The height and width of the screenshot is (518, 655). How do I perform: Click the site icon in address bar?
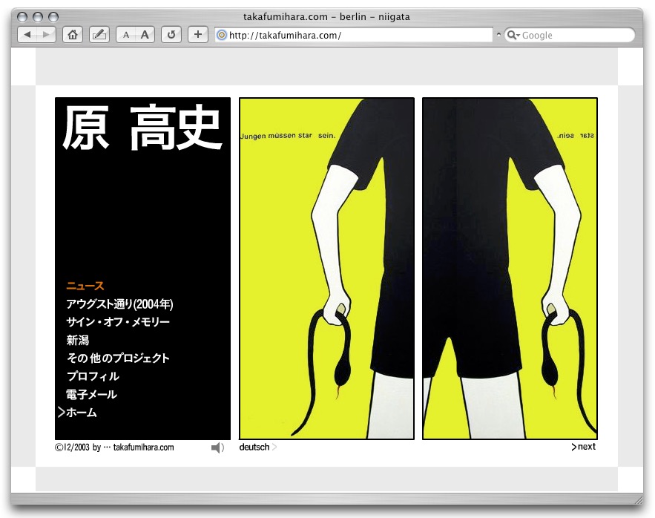[x=222, y=35]
